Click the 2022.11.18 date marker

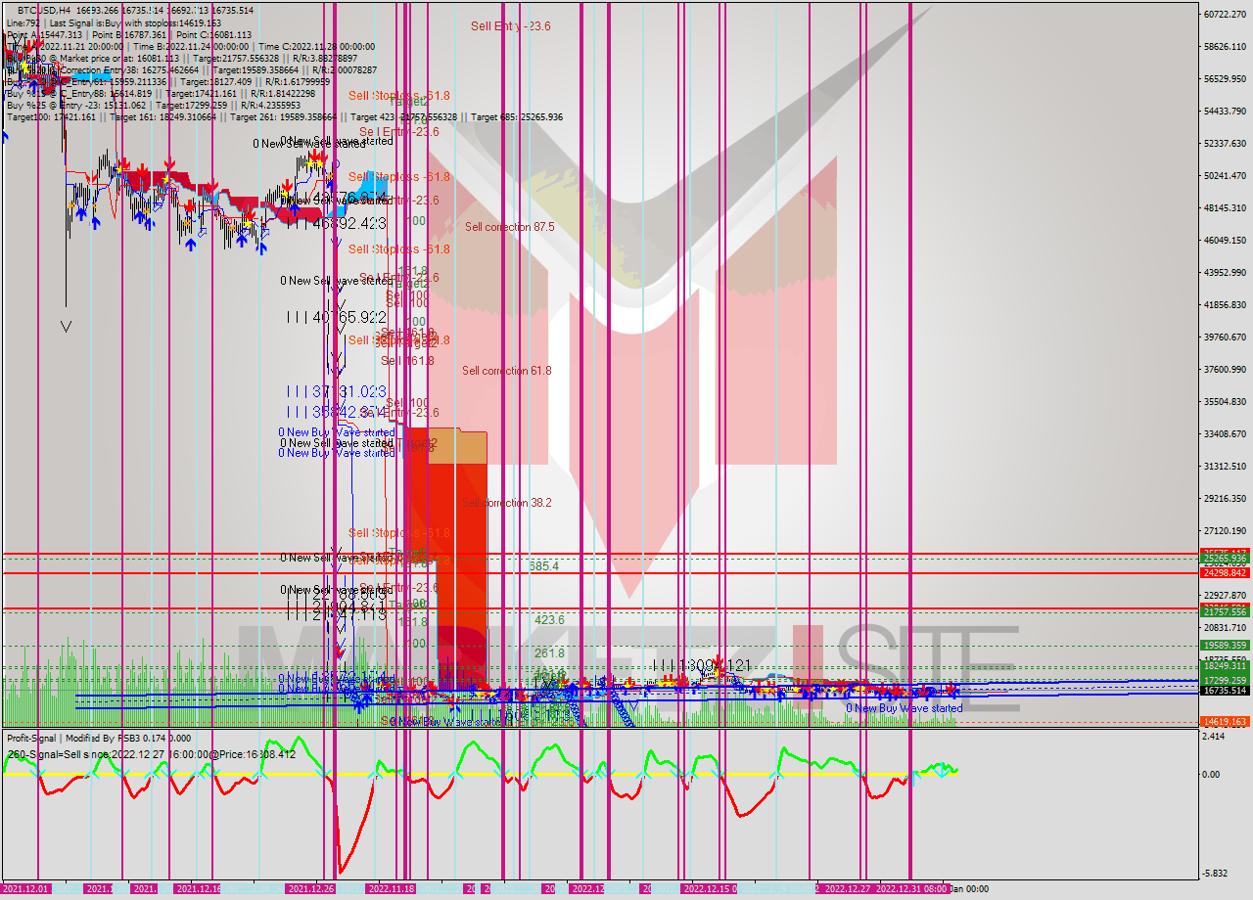click(x=391, y=888)
